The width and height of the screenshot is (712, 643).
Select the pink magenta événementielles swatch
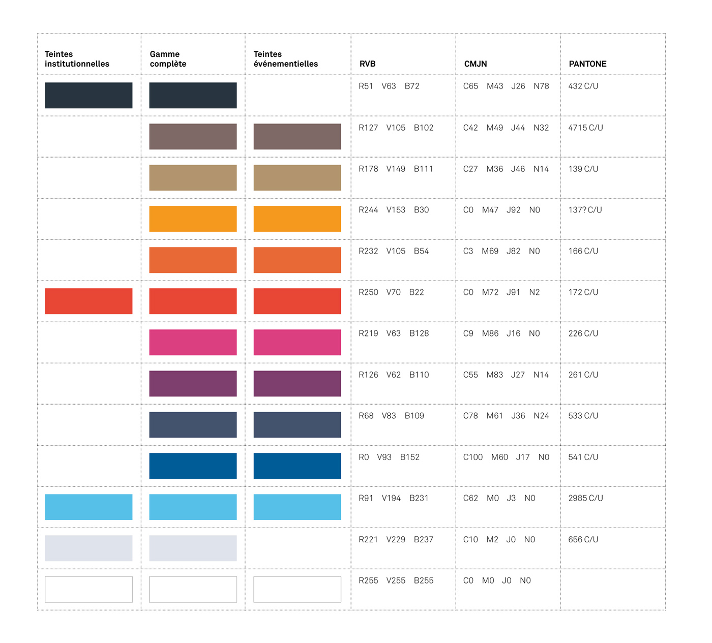(297, 342)
